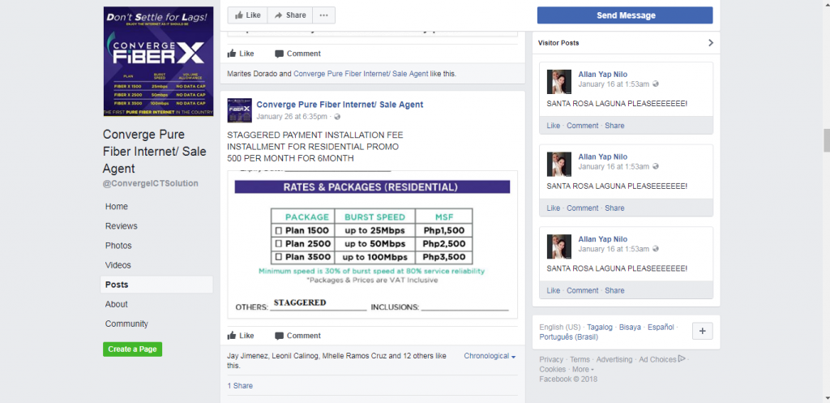Click globe icon on first visitor post timestamp
The height and width of the screenshot is (403, 830).
(x=656, y=84)
